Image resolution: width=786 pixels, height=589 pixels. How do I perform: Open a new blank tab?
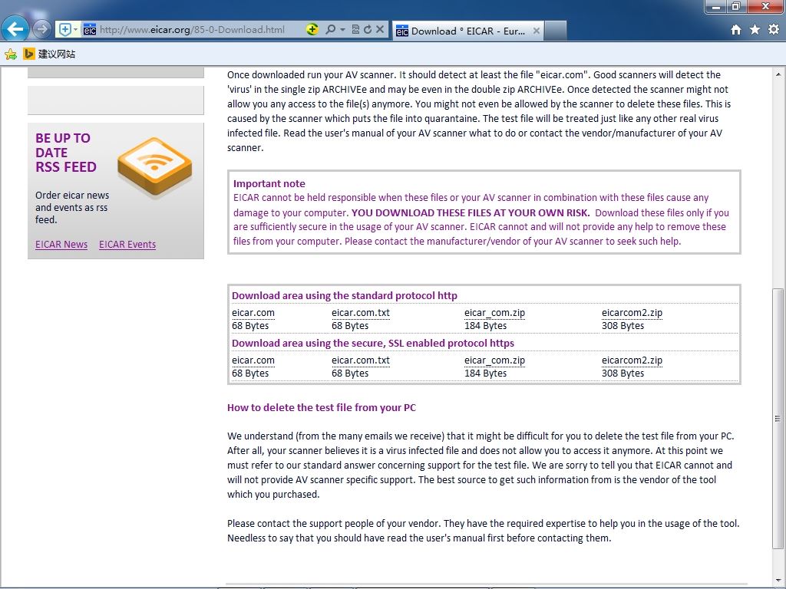click(x=556, y=31)
